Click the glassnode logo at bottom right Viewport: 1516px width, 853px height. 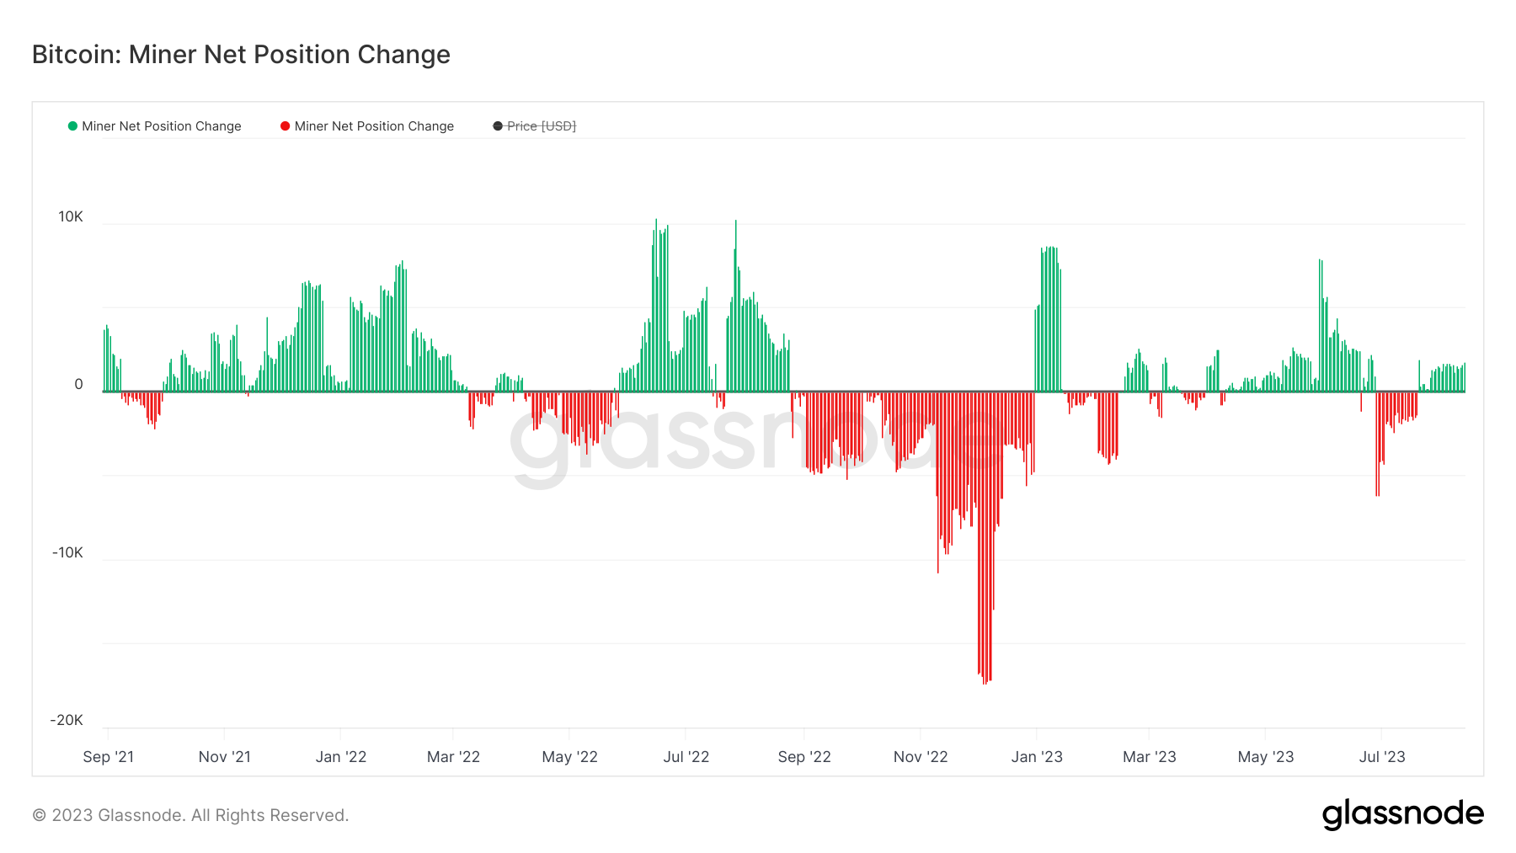1402,813
